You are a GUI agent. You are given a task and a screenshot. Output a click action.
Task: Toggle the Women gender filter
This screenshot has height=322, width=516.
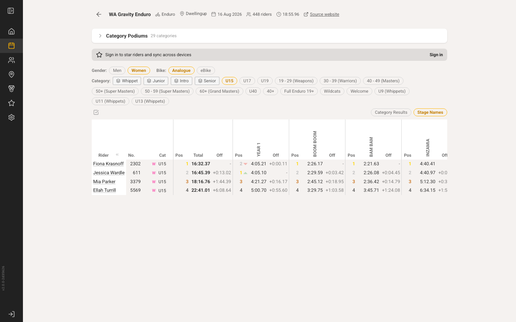139,70
